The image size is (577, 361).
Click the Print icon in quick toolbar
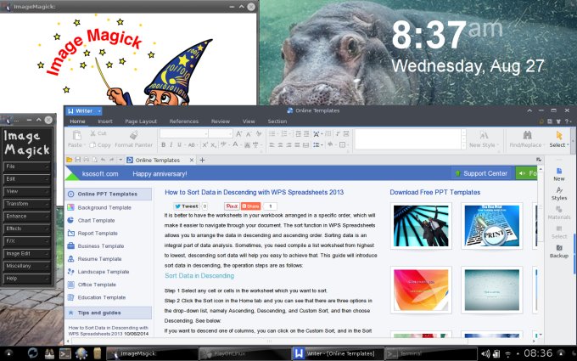pyautogui.click(x=86, y=160)
